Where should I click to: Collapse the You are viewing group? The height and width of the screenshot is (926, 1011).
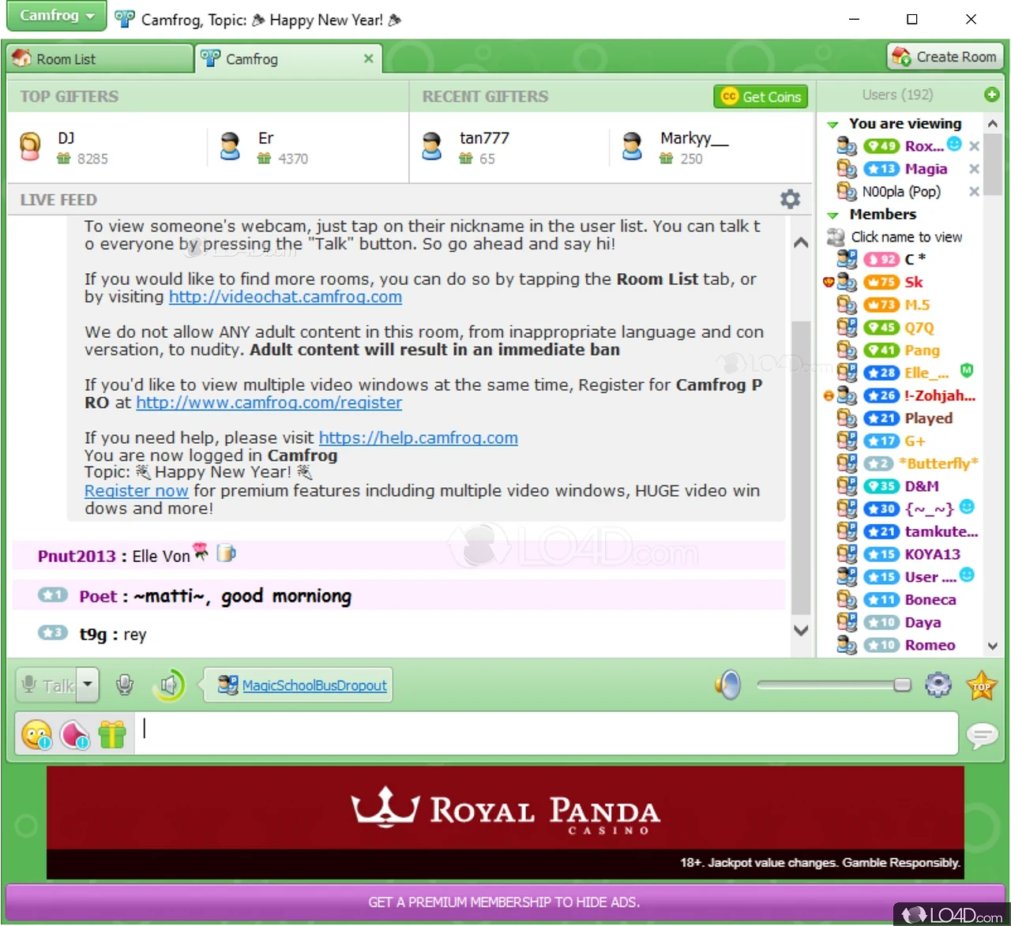pos(832,125)
